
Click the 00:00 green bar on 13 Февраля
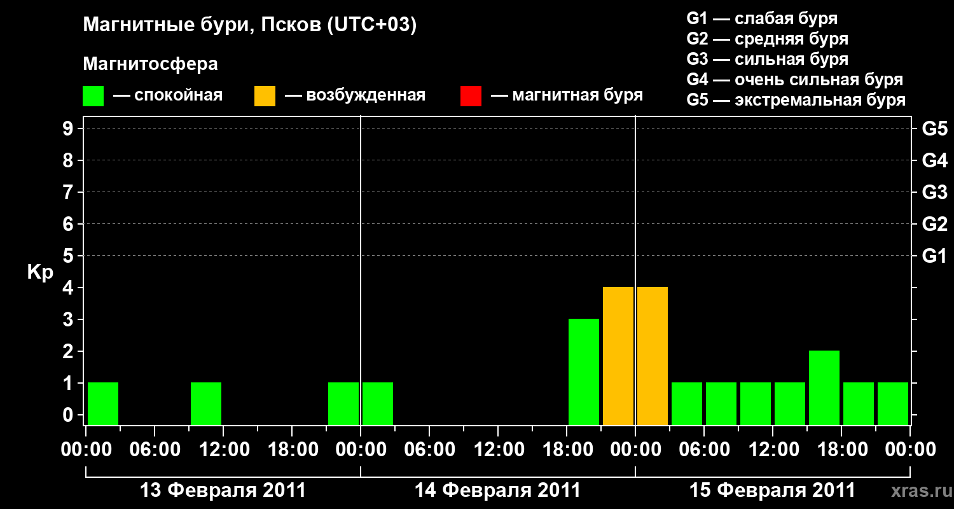pos(103,403)
